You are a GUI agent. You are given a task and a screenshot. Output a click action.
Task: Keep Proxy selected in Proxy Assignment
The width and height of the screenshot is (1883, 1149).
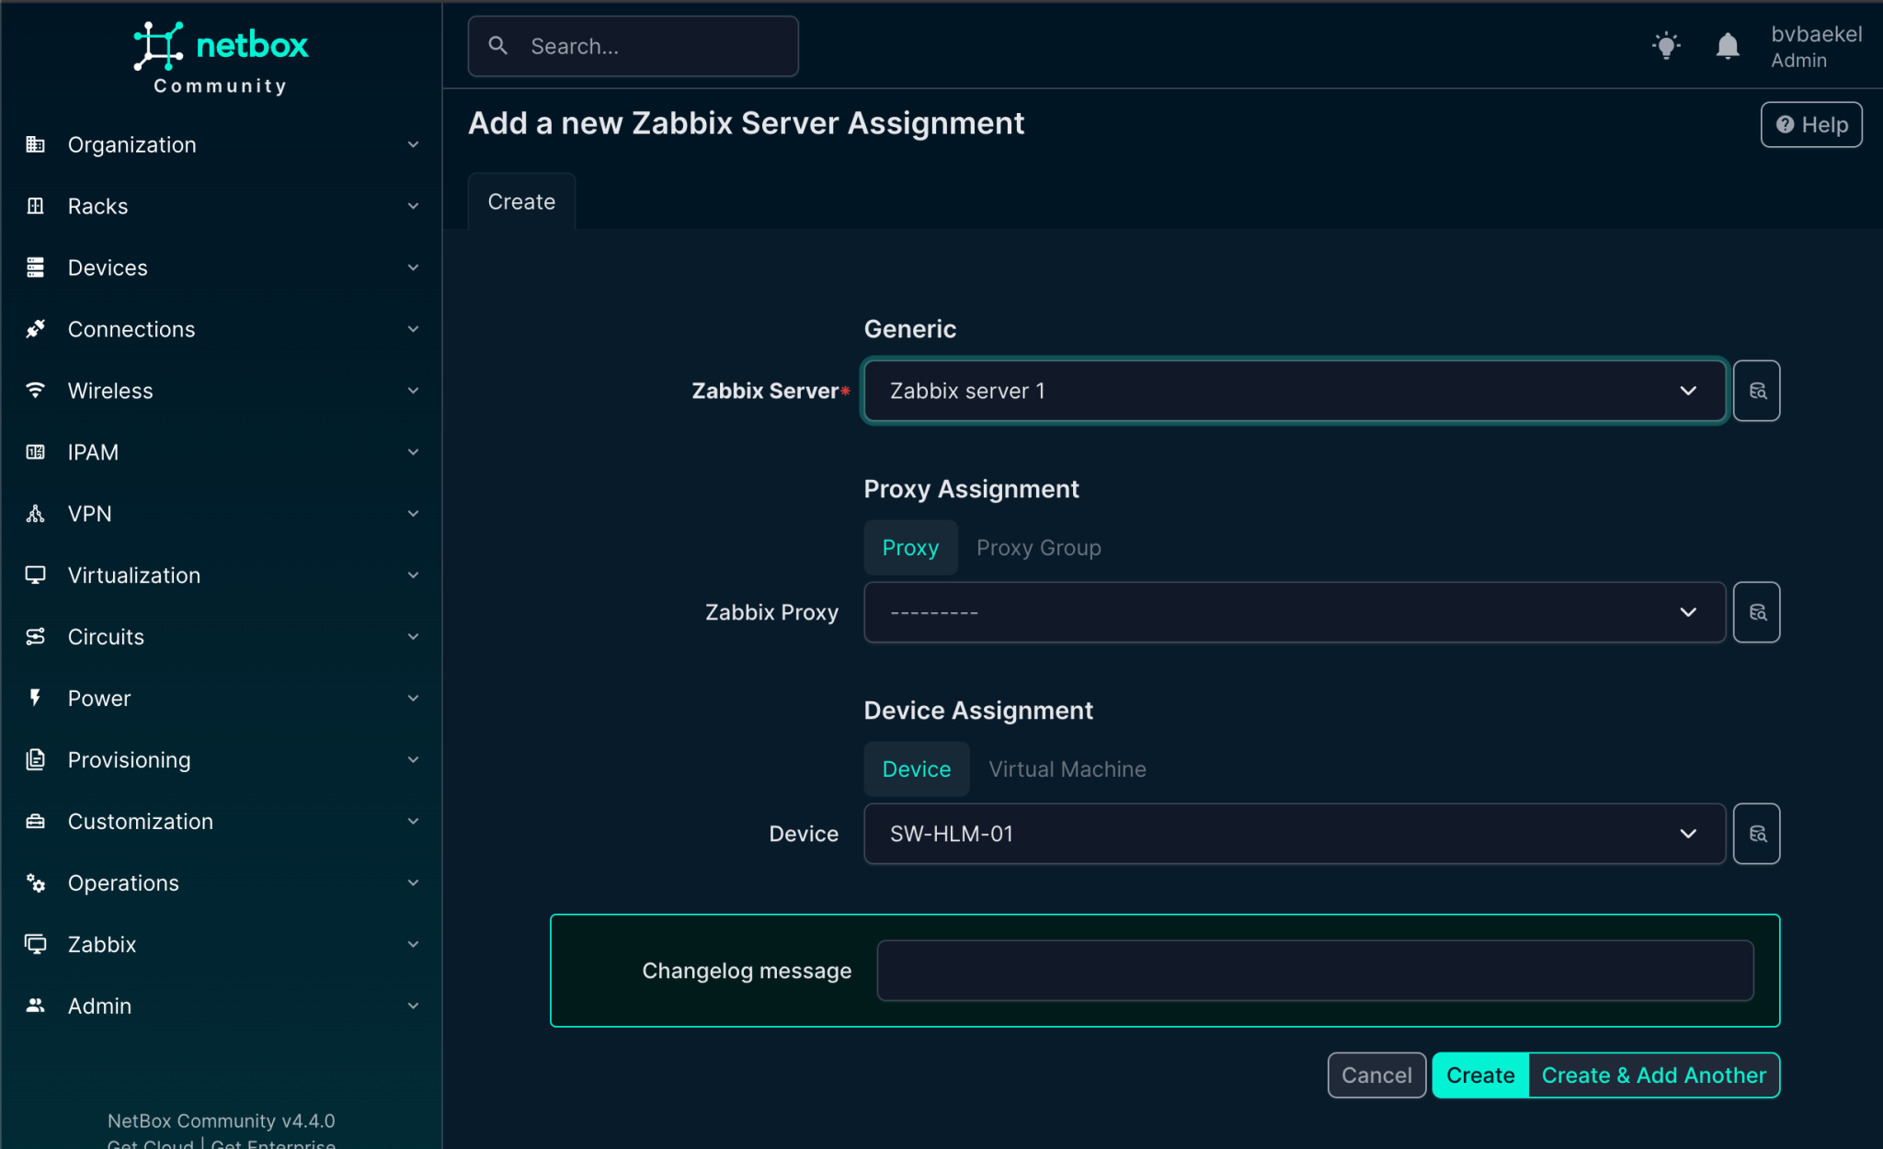pos(910,547)
